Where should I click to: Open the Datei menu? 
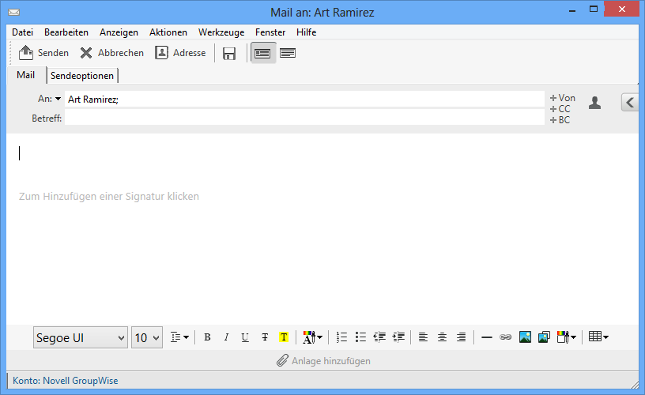23,32
